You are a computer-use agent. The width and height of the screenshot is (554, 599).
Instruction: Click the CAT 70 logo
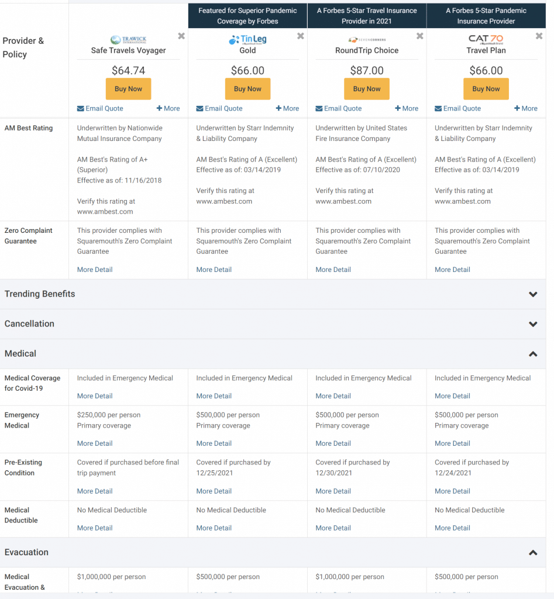coord(486,39)
